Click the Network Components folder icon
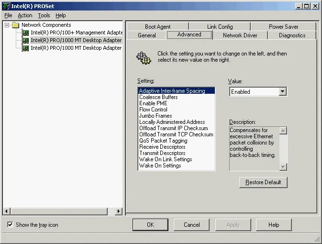The width and height of the screenshot is (322, 244). (x=16, y=25)
